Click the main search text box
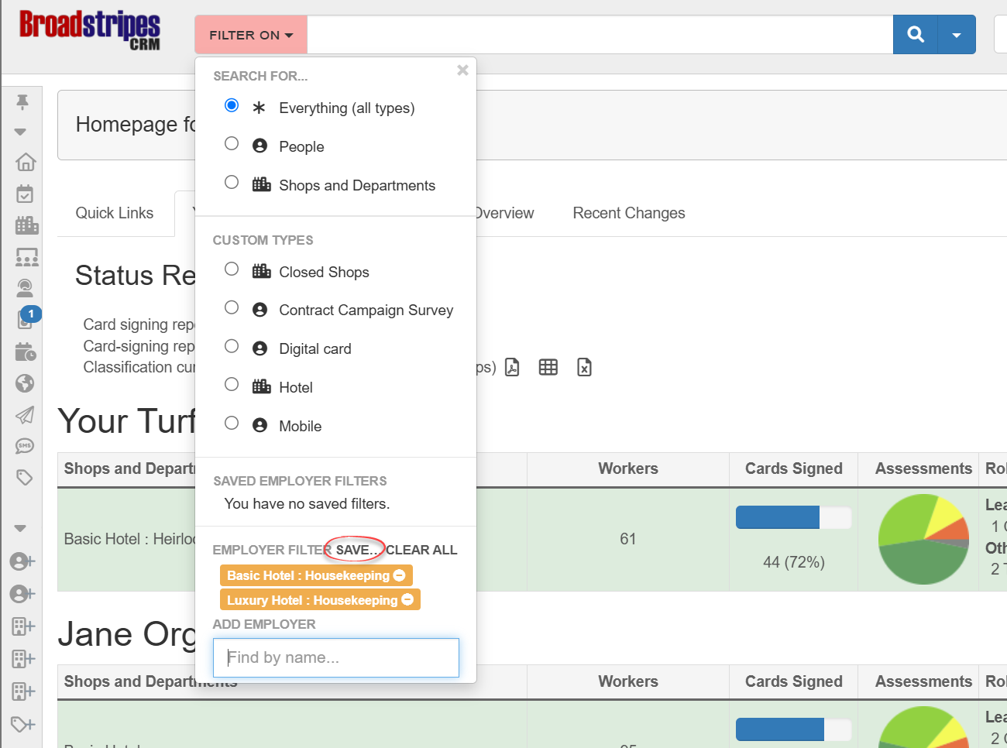 click(x=600, y=35)
